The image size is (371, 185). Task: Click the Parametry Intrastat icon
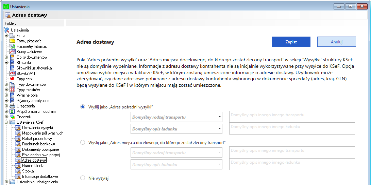13,46
